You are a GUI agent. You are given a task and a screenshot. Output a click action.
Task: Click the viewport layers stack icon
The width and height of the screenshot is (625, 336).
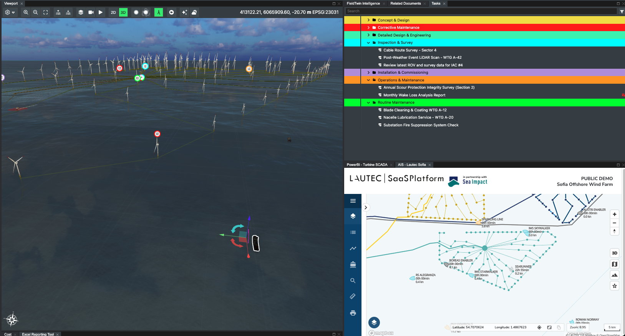81,12
